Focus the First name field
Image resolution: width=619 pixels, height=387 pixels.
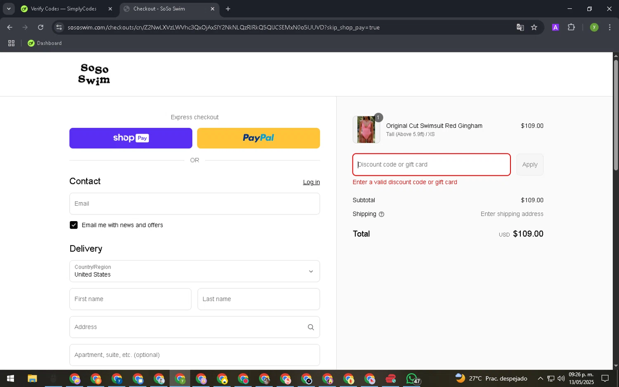coord(130,299)
